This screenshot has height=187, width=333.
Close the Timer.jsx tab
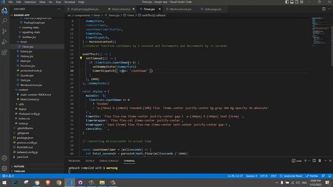(160, 9)
